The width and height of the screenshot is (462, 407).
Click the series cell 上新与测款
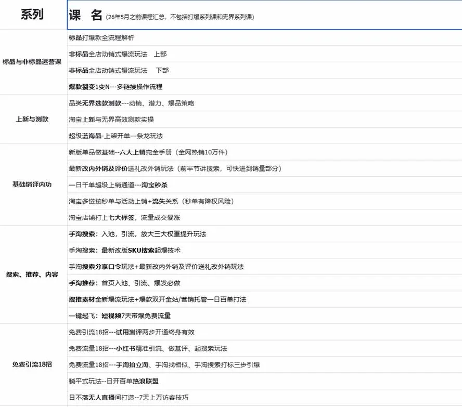click(x=33, y=119)
